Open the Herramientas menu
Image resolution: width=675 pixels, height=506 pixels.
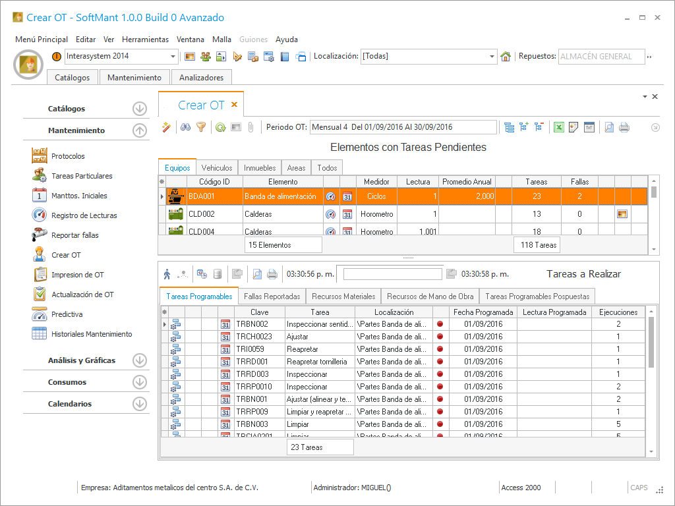[145, 40]
